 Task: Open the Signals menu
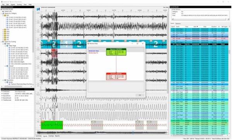[13, 5]
